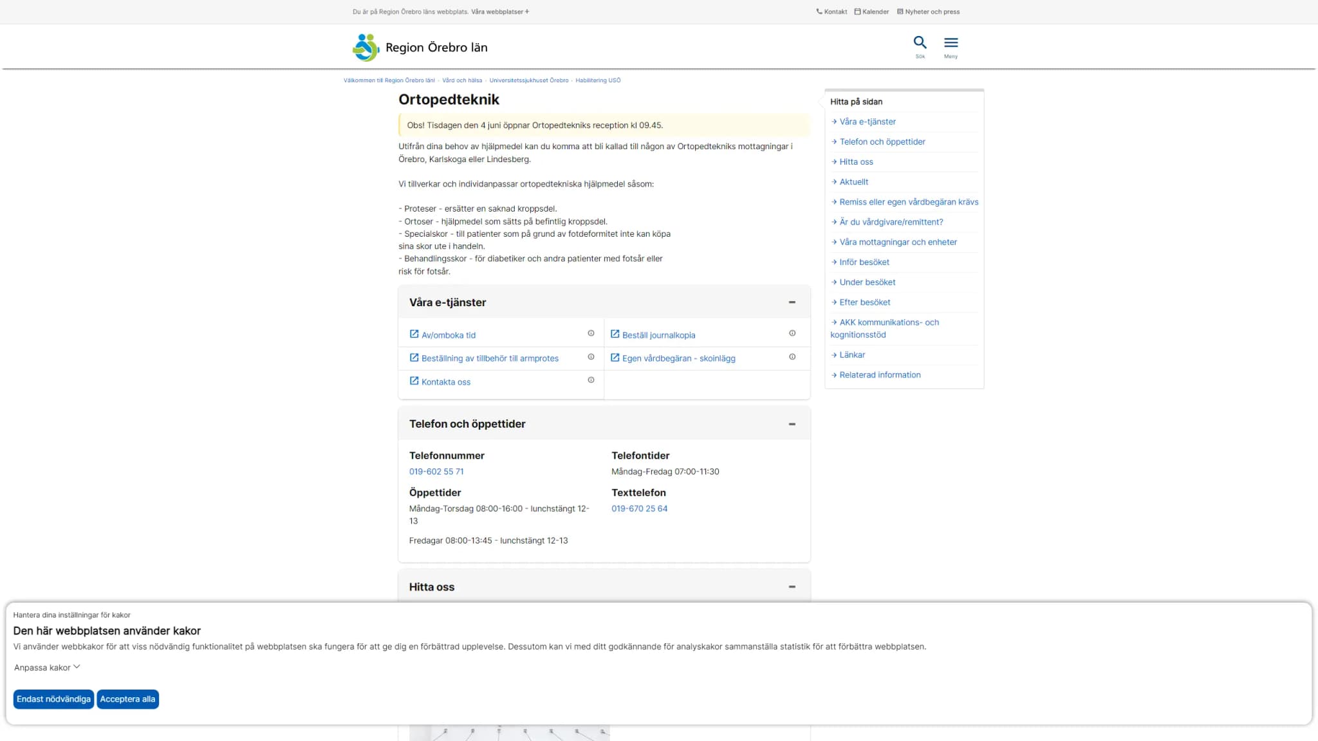1318x741 pixels.
Task: Click the Acceptera alla button
Action: 127,699
